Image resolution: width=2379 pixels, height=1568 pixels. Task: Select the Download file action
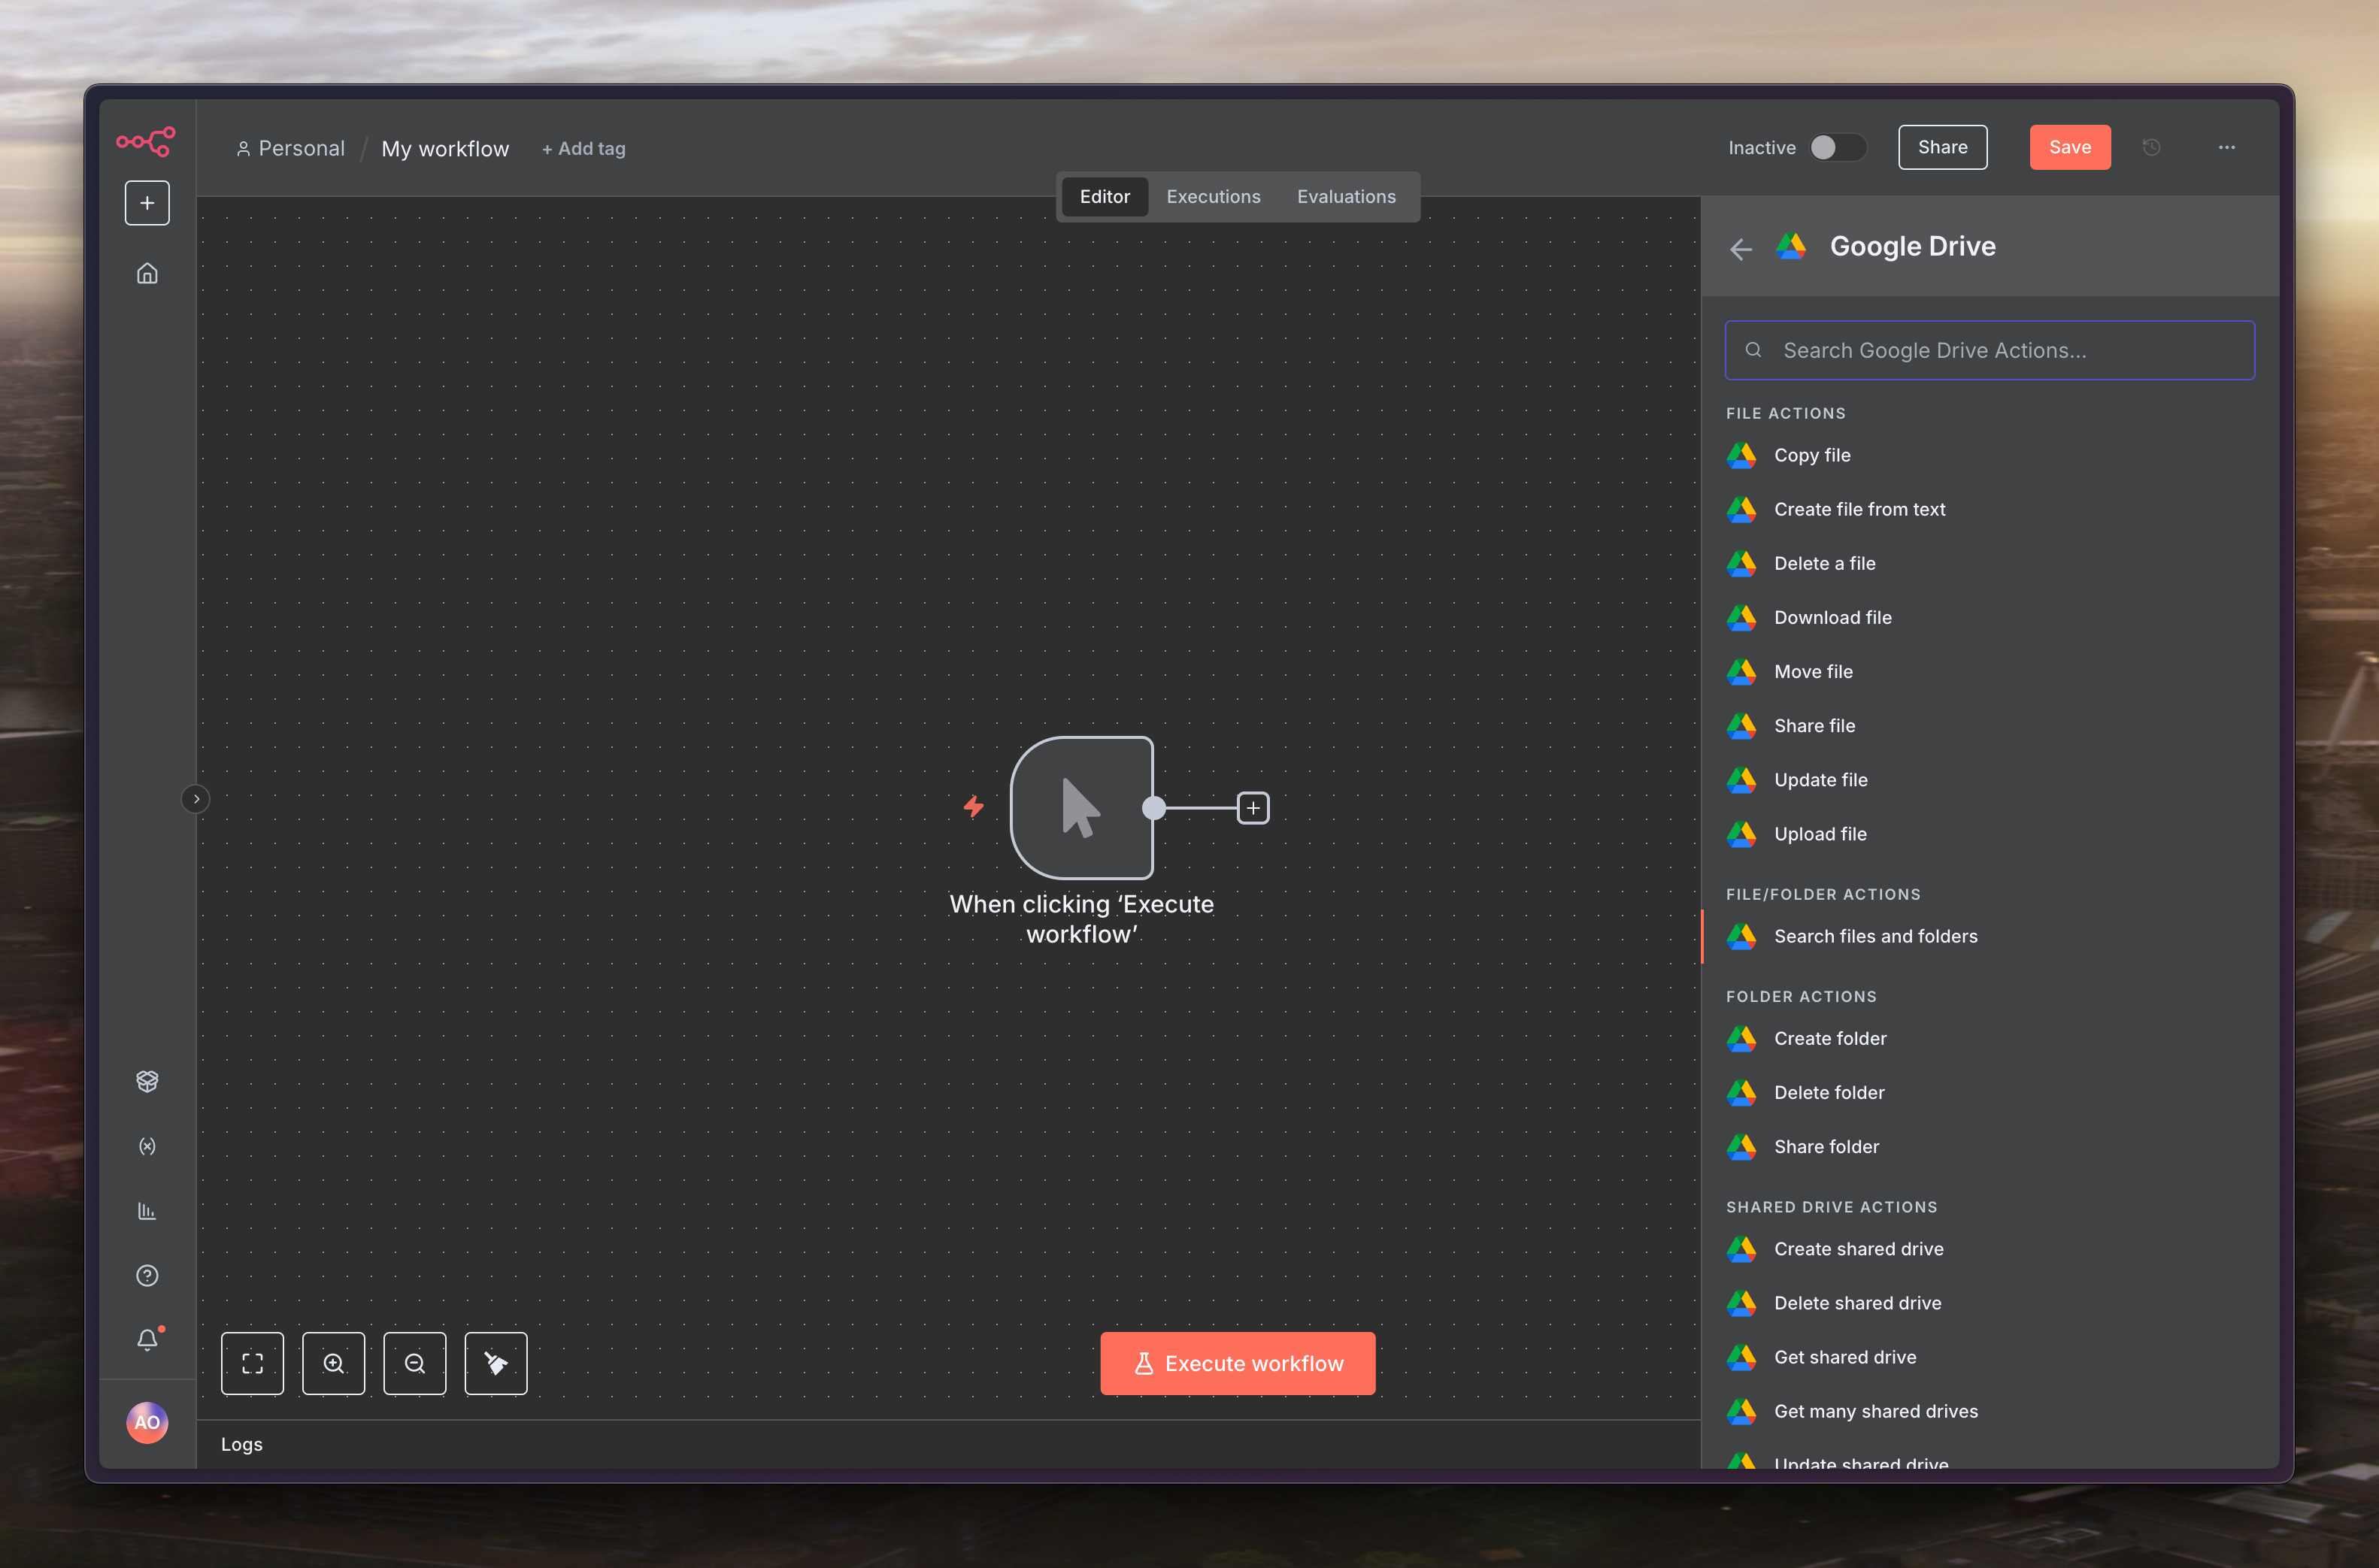pyautogui.click(x=1832, y=617)
